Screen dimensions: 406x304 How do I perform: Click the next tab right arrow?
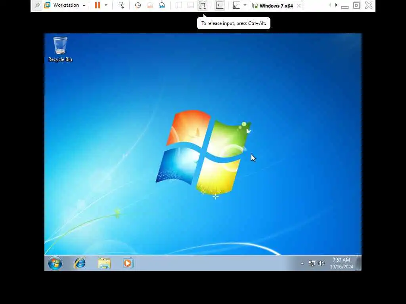tap(336, 5)
